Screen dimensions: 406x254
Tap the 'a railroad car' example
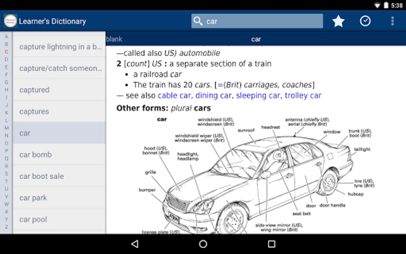click(x=157, y=74)
